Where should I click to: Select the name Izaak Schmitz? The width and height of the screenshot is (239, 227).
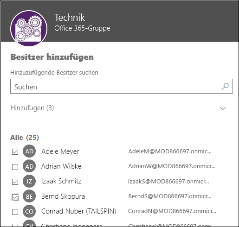click(x=61, y=181)
